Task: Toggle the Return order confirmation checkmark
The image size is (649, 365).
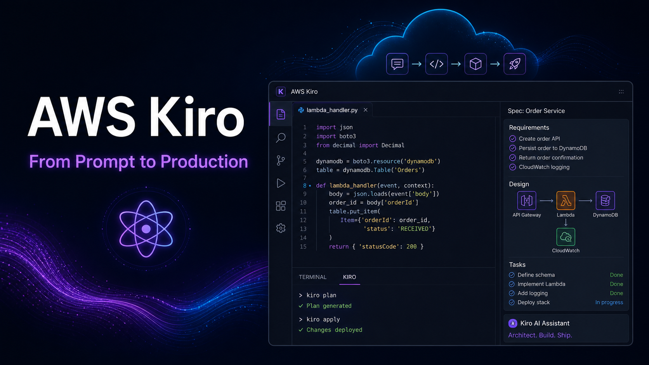Action: [512, 157]
